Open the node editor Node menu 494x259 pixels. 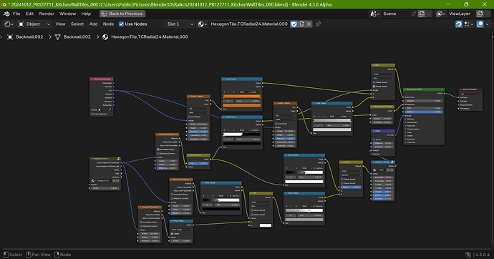coord(108,24)
